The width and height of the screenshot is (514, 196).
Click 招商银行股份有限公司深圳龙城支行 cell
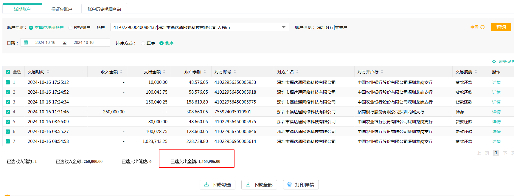click(391, 112)
